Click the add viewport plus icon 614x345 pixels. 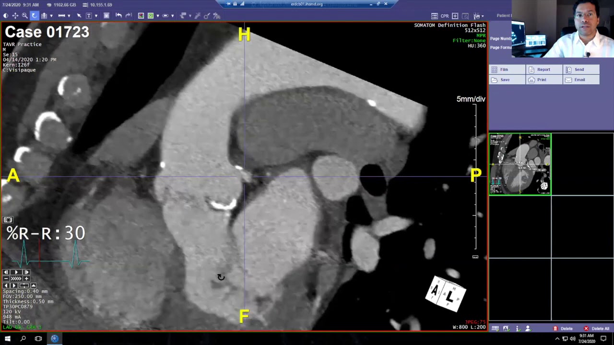coord(455,16)
